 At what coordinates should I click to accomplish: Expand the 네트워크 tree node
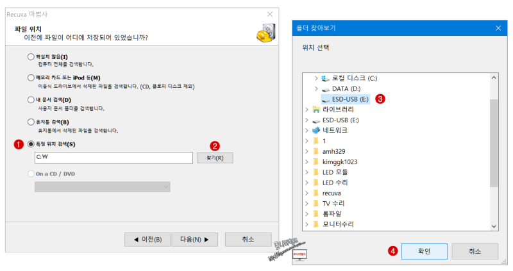tap(307, 131)
